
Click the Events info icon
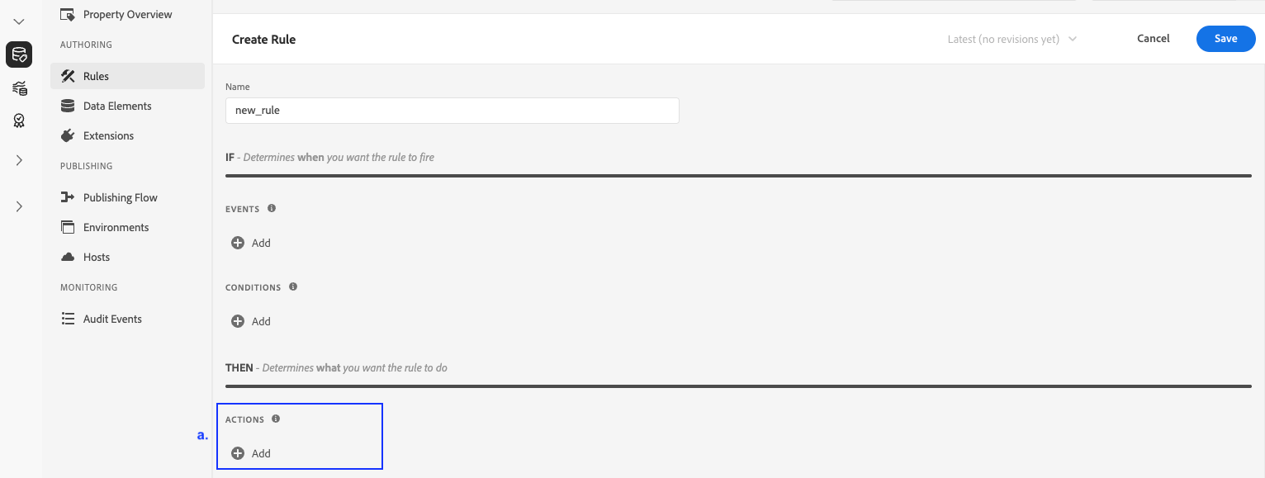pos(272,209)
